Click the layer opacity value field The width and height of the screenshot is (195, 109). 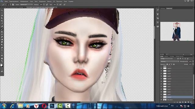(x=190, y=61)
